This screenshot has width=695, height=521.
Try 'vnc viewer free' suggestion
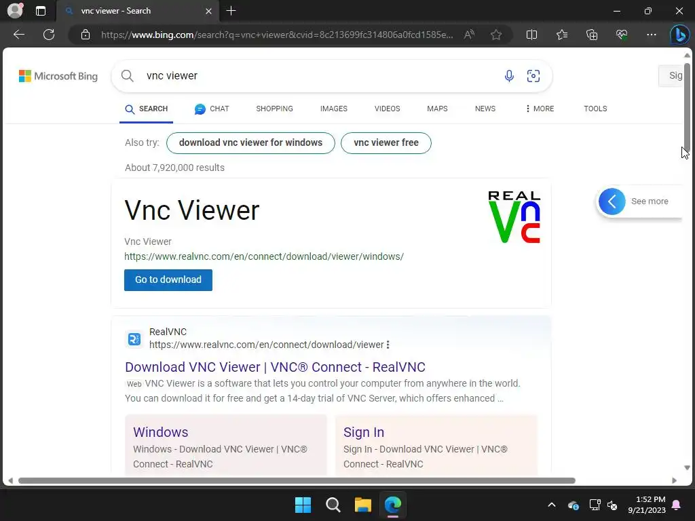point(386,143)
